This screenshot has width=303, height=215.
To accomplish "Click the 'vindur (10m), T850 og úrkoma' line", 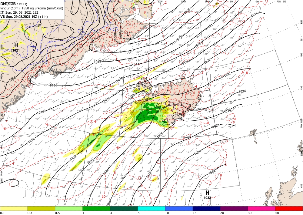I will [32, 8].
